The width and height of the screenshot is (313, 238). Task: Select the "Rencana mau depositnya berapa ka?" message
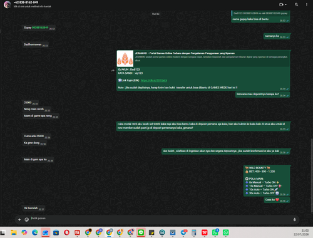263,95
